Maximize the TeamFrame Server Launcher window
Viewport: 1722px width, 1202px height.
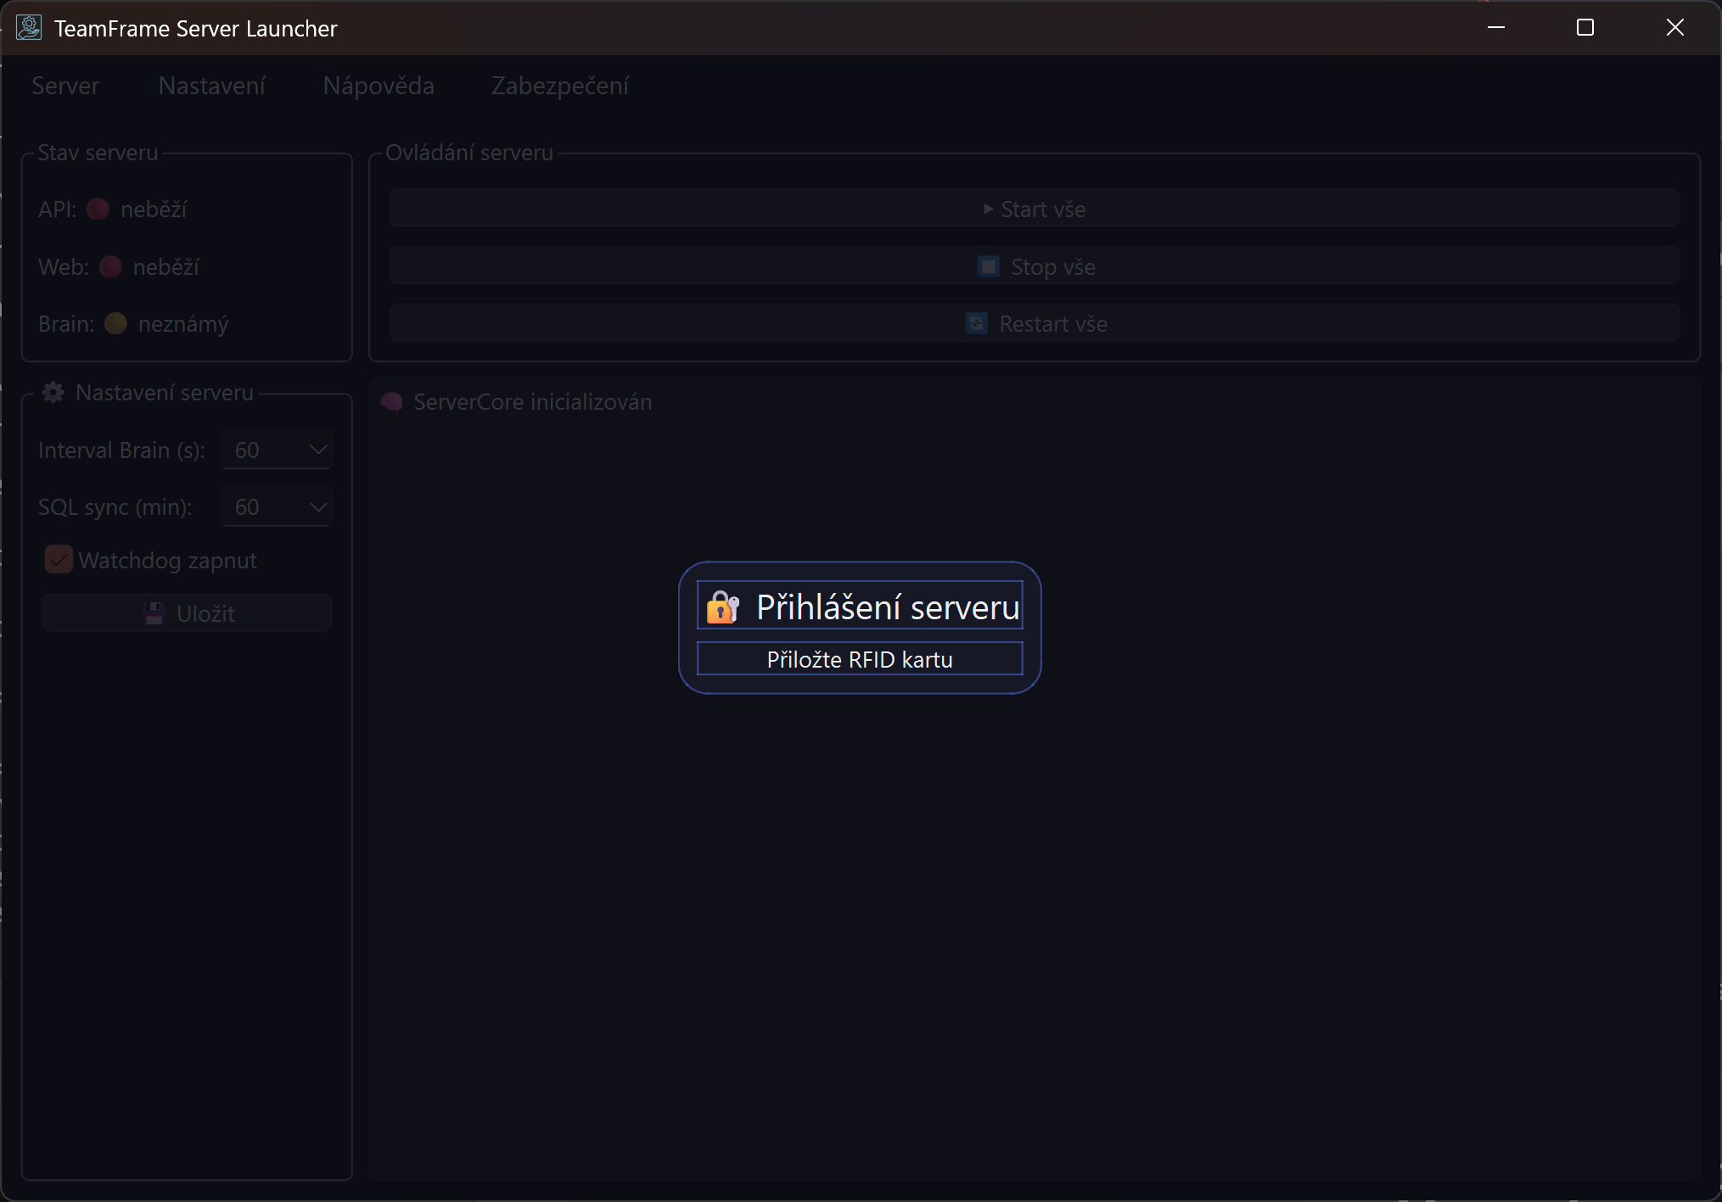tap(1585, 28)
